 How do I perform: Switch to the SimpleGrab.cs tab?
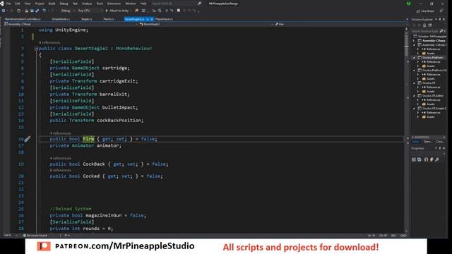tap(61, 19)
